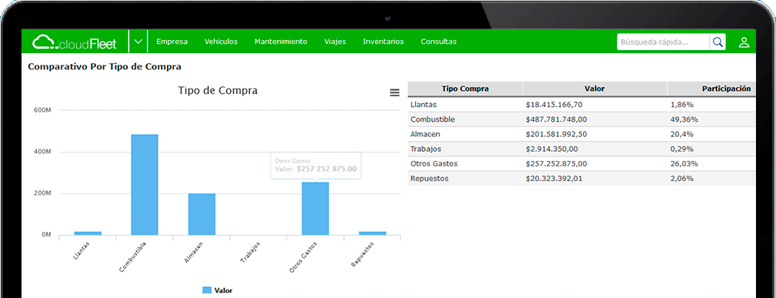Click the Almacen x-axis label
This screenshot has width=776, height=298.
pyautogui.click(x=194, y=252)
